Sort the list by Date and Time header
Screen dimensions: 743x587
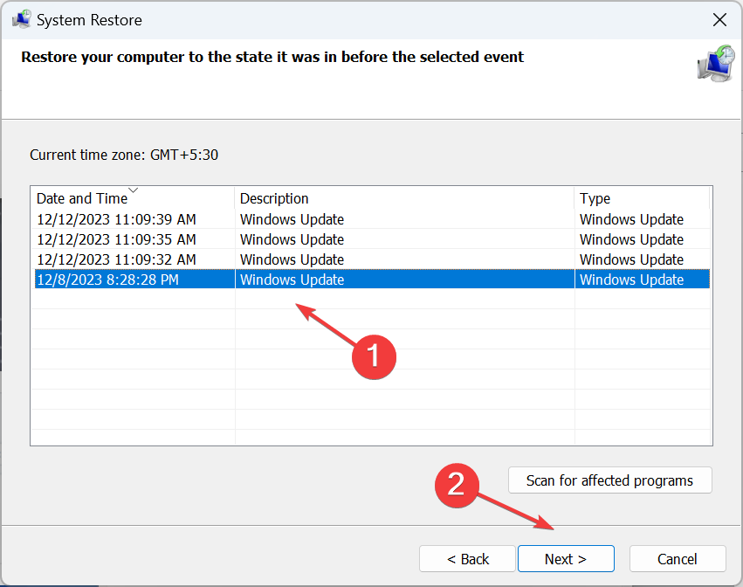[133, 198]
